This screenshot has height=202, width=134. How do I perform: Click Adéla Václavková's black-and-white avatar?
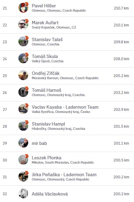(23, 193)
